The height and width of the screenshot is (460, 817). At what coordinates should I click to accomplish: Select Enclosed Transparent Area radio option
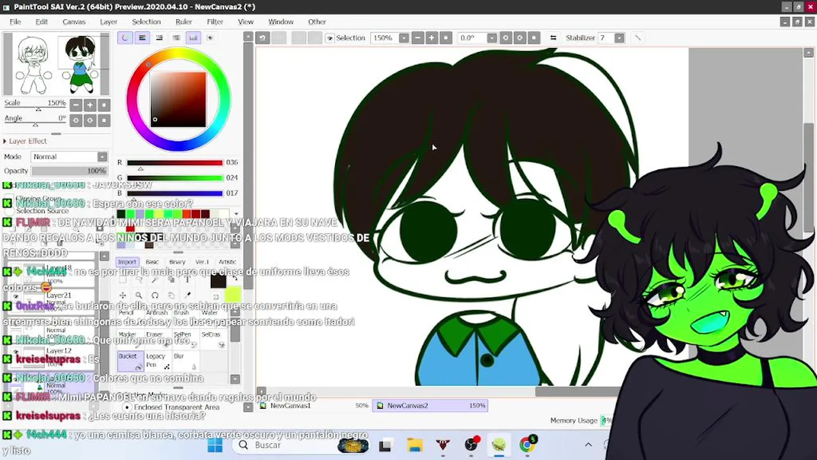tap(126, 407)
